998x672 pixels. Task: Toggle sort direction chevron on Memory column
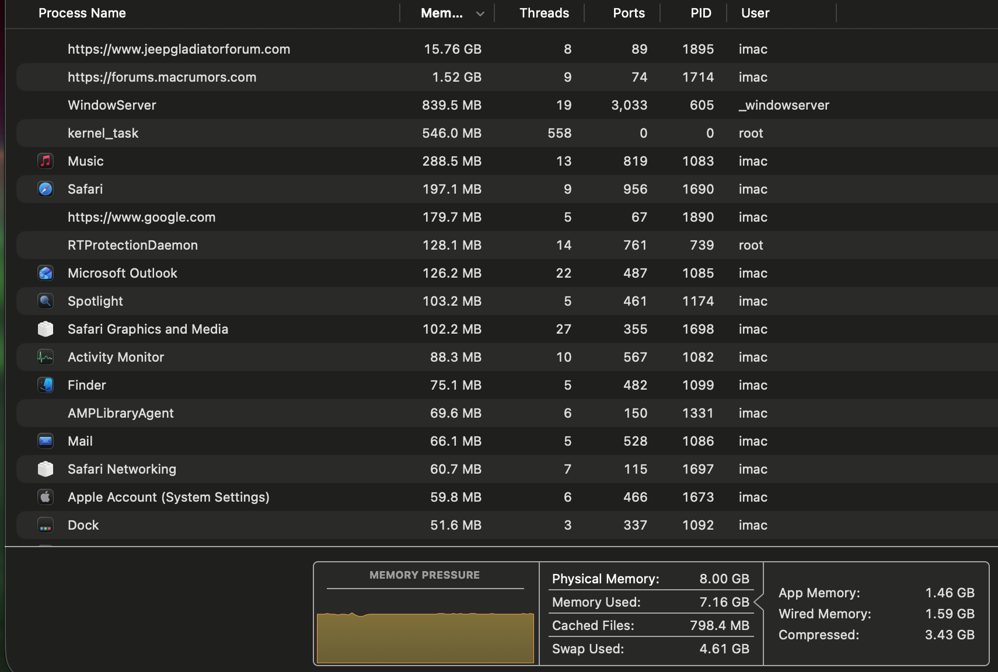point(480,13)
